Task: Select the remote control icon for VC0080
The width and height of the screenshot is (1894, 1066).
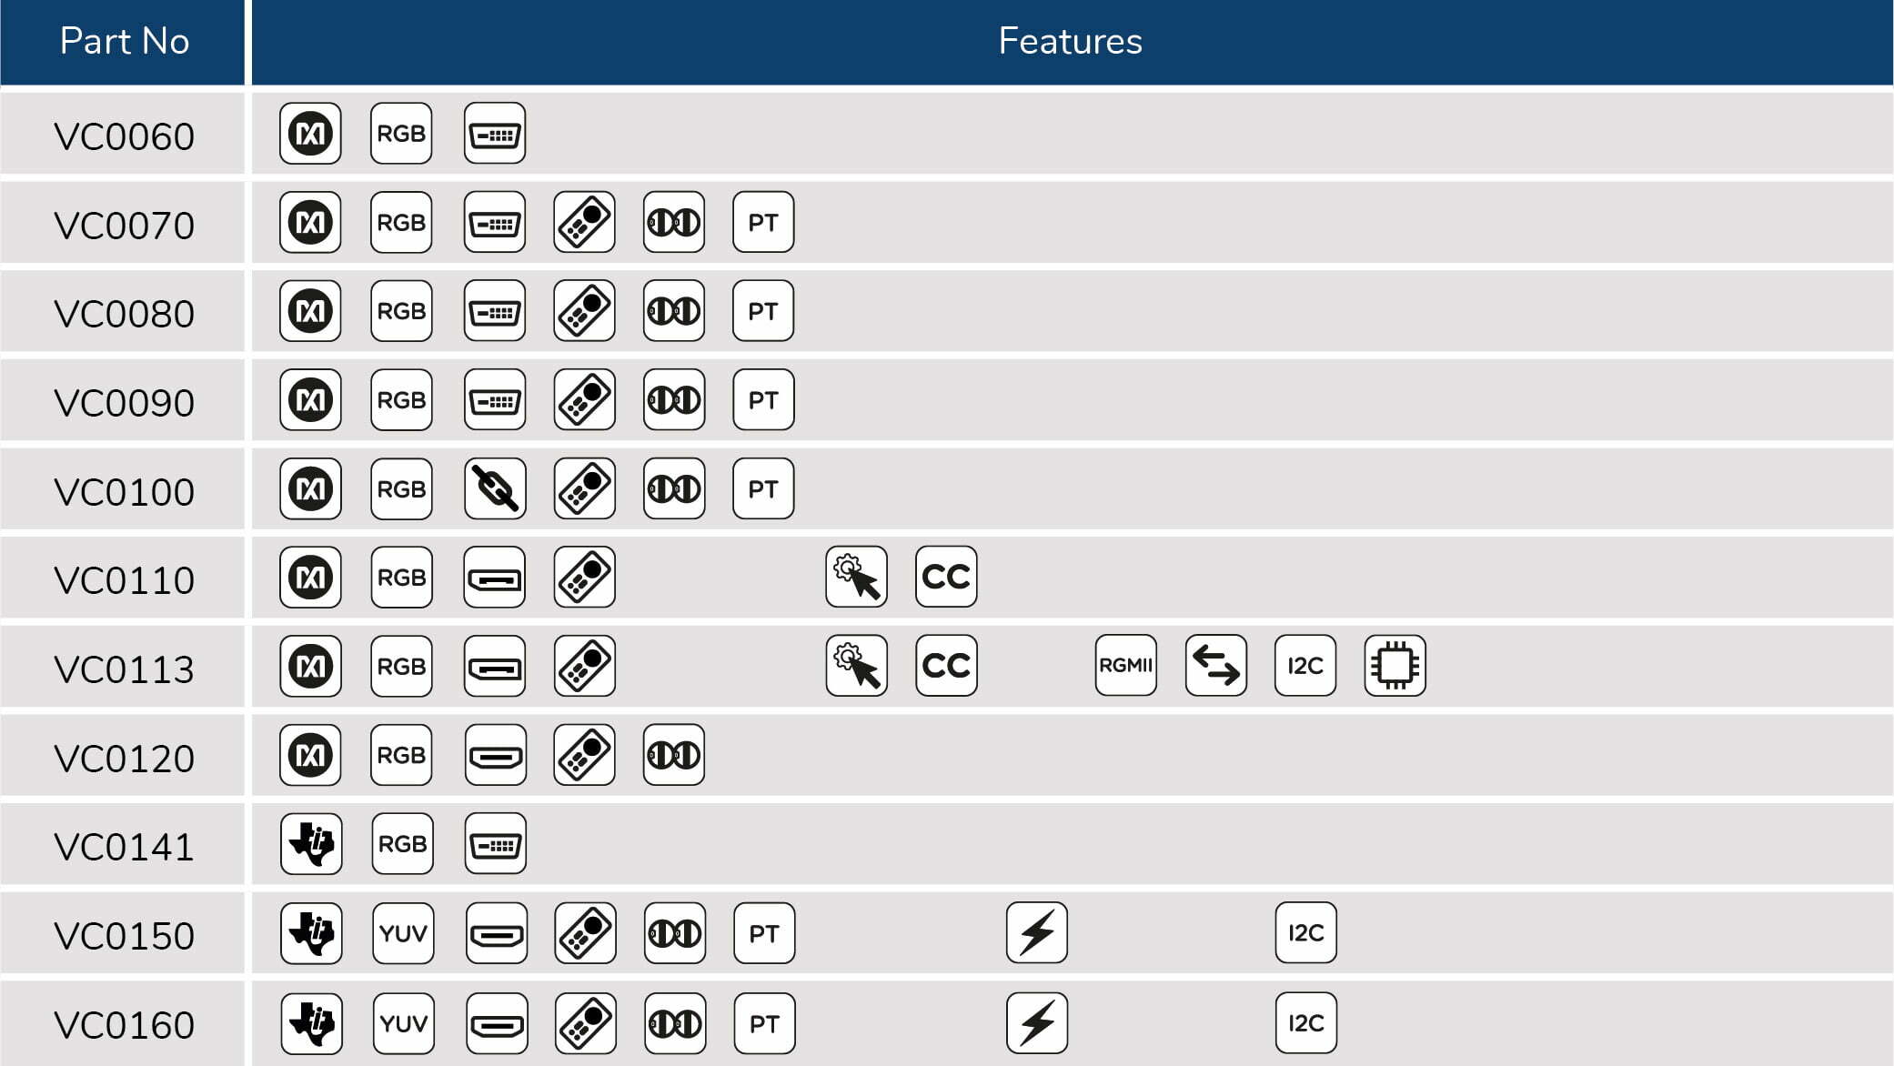Action: (x=585, y=311)
